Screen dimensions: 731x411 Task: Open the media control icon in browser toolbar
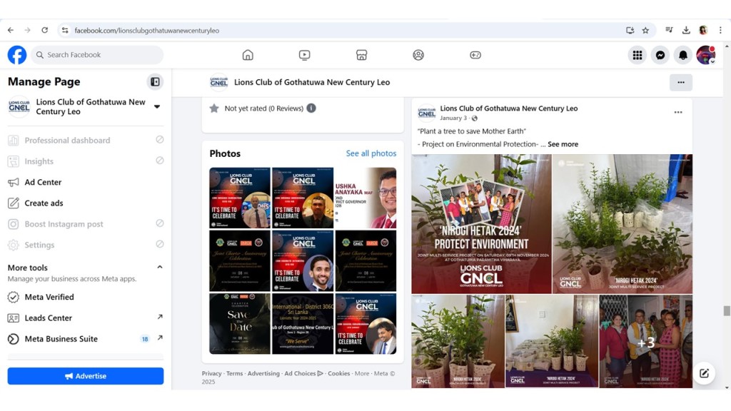669,30
